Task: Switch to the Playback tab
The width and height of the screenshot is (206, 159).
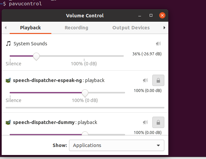Action: tap(30, 28)
